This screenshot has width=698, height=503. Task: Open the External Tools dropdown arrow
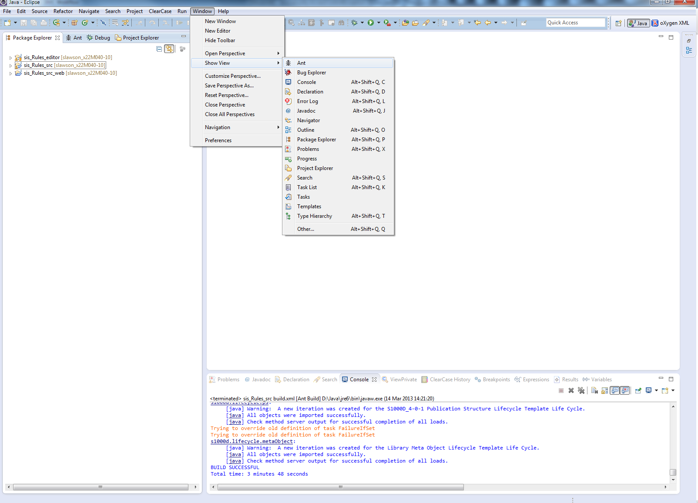pyautogui.click(x=395, y=23)
